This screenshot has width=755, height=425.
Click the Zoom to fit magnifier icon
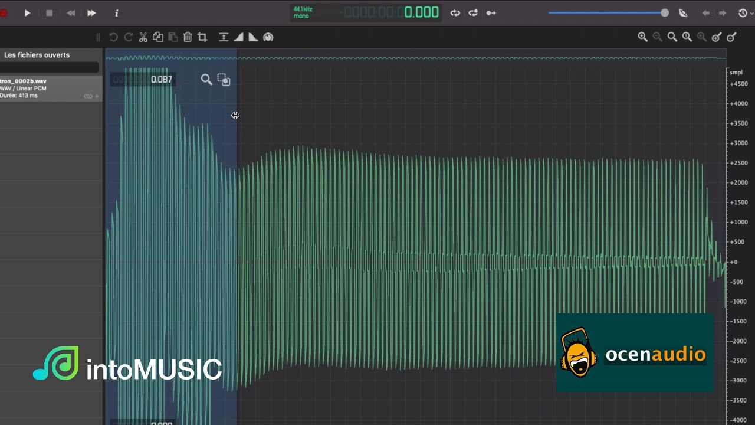point(672,37)
